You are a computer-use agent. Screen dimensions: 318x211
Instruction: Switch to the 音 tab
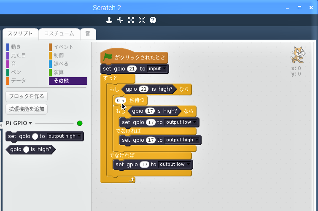(88, 33)
